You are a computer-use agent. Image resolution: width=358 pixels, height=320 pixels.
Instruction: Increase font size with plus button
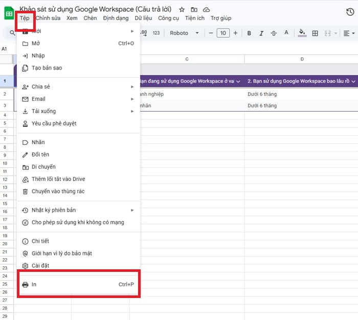tap(235, 33)
